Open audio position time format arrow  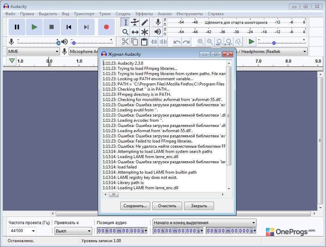(x=146, y=231)
